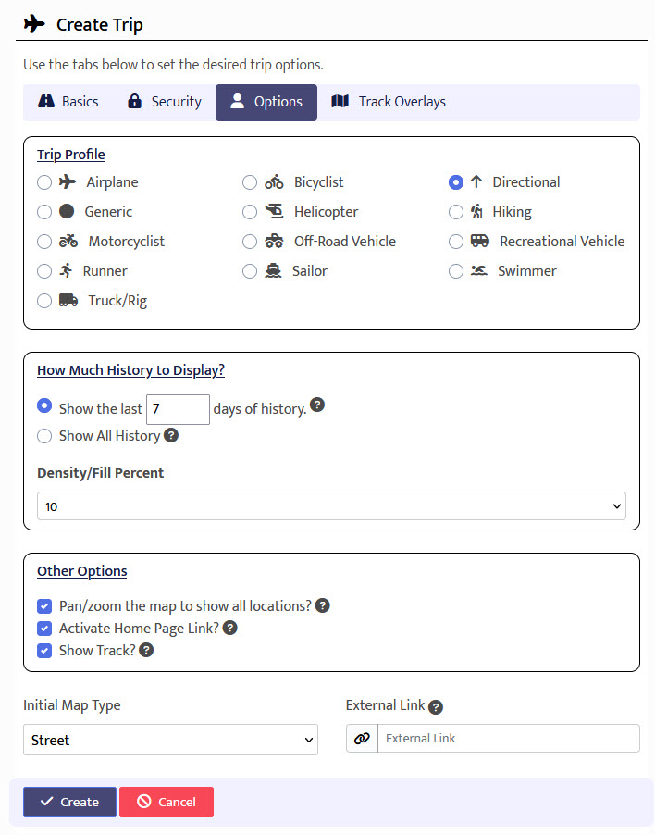This screenshot has height=835, width=655.
Task: Click help icon for Pan/zoom map option
Action: (323, 605)
